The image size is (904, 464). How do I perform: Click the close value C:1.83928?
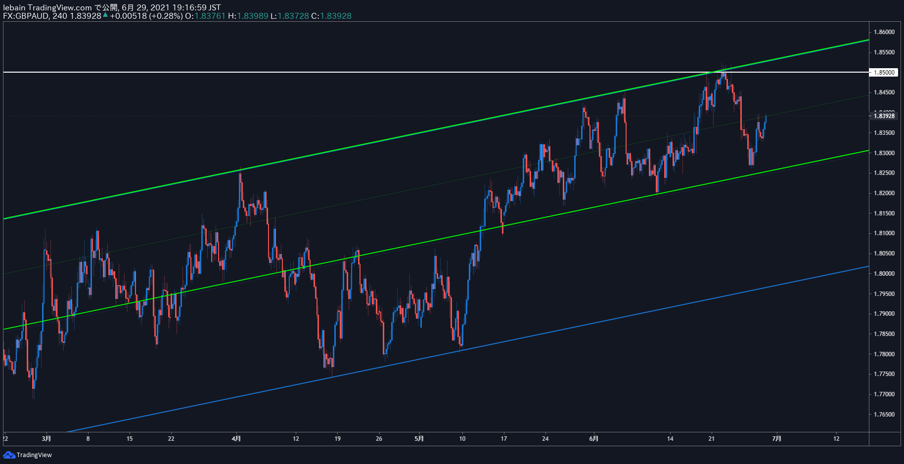click(x=331, y=16)
